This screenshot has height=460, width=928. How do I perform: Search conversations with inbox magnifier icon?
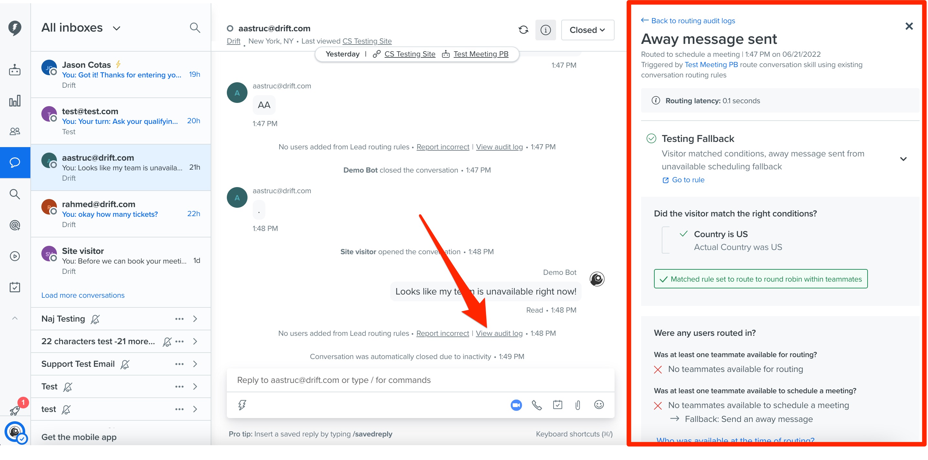click(195, 28)
